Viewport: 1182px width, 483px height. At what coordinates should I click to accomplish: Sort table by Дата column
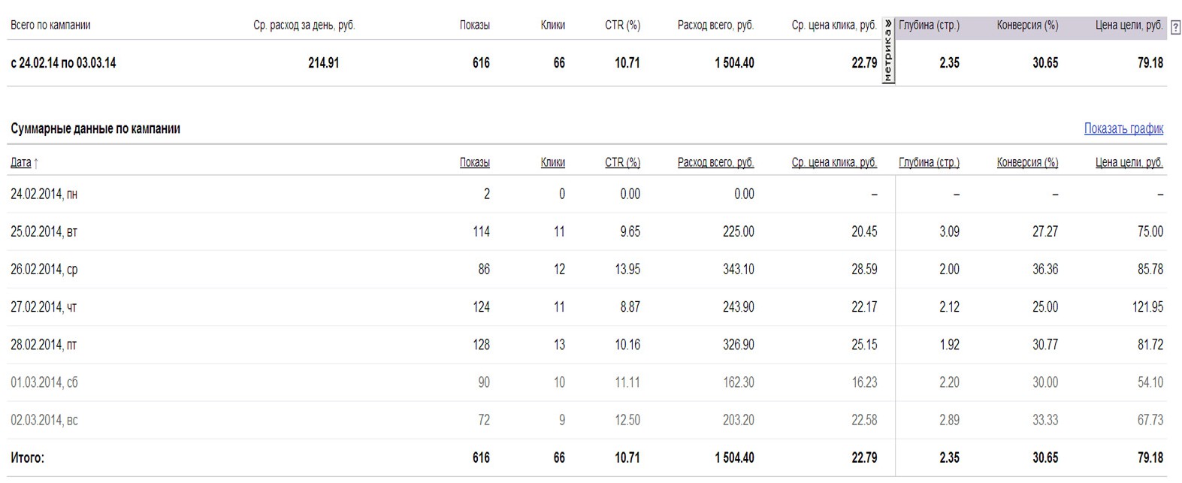tap(20, 162)
